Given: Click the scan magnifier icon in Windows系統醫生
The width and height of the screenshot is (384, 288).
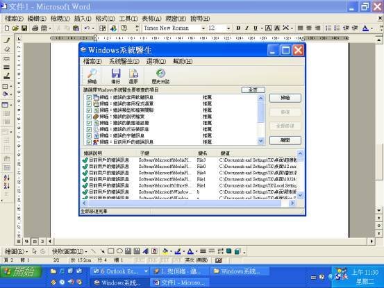Looking at the screenshot, I should click(x=92, y=74).
